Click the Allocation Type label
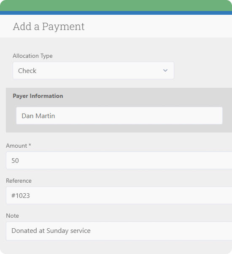 click(x=33, y=56)
